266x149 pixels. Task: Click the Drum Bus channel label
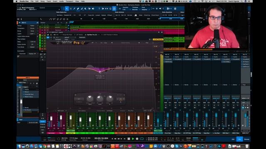pos(168,133)
